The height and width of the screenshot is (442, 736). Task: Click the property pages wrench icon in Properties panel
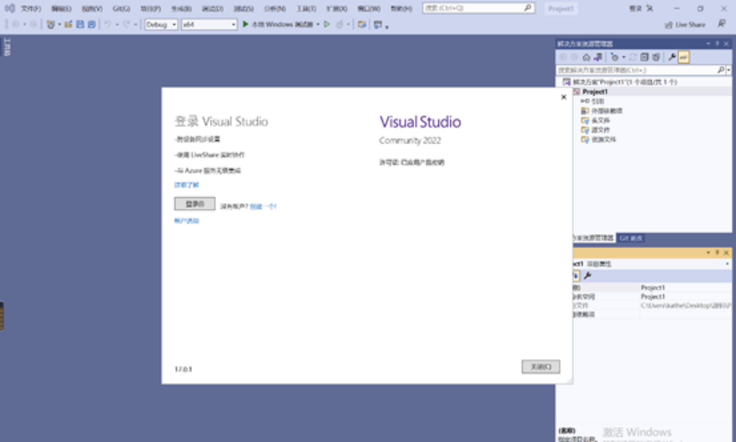pos(587,276)
